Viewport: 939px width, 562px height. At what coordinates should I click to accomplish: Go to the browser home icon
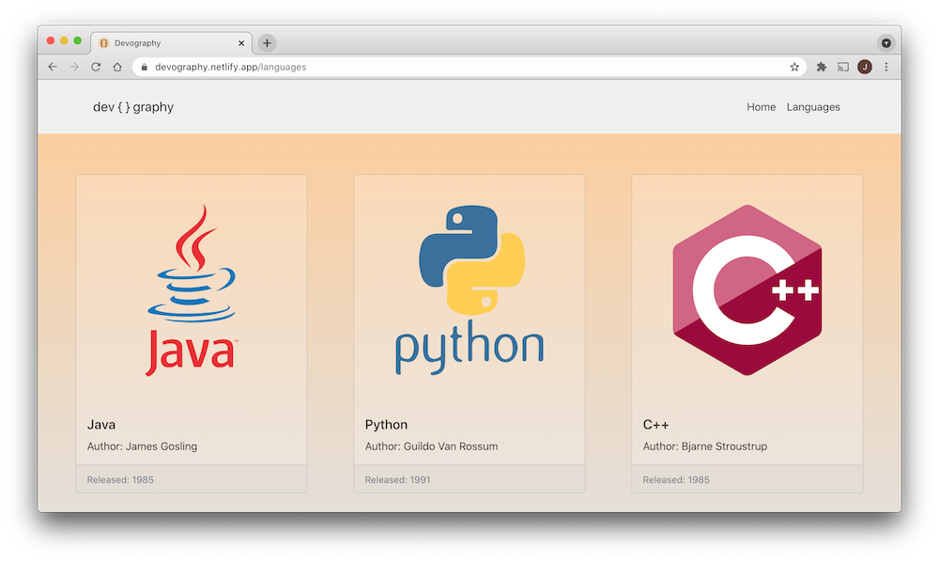pyautogui.click(x=117, y=67)
